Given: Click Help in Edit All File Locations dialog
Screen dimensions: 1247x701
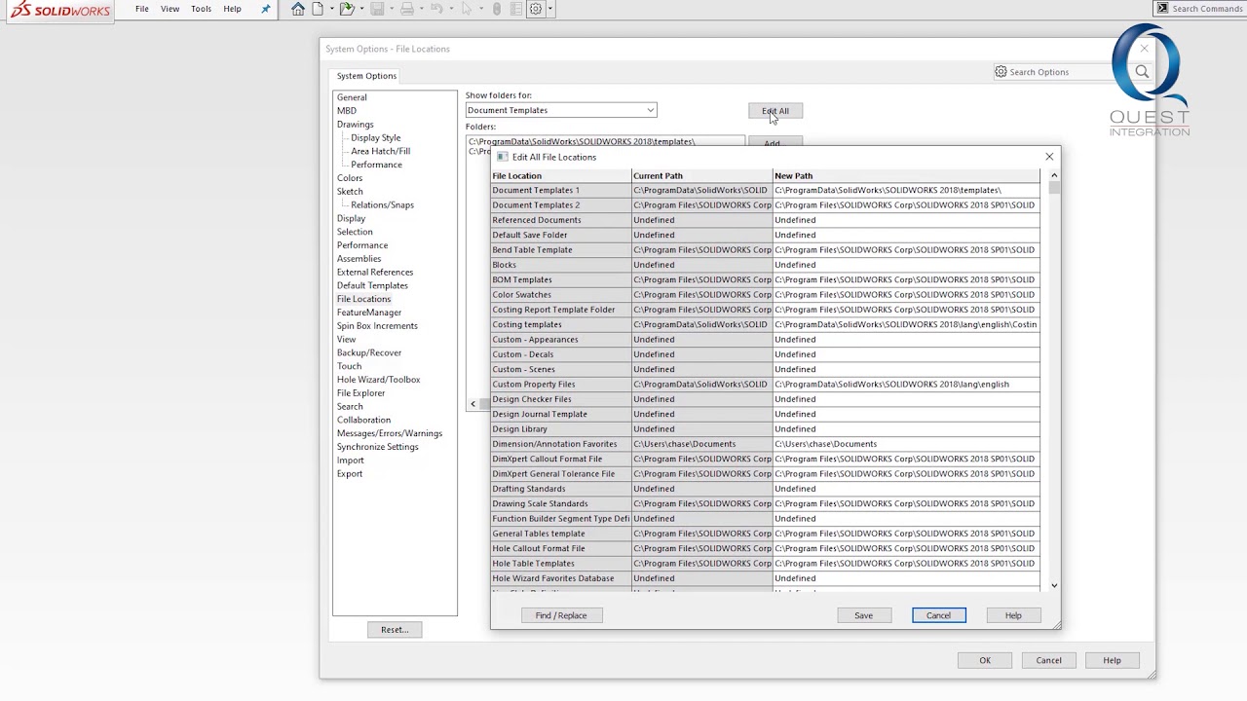Looking at the screenshot, I should (1013, 615).
